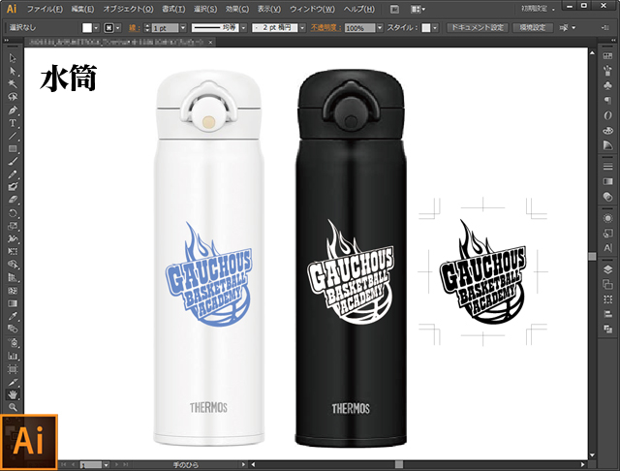Open the Align panel icon
The image size is (620, 471).
pyautogui.click(x=607, y=314)
